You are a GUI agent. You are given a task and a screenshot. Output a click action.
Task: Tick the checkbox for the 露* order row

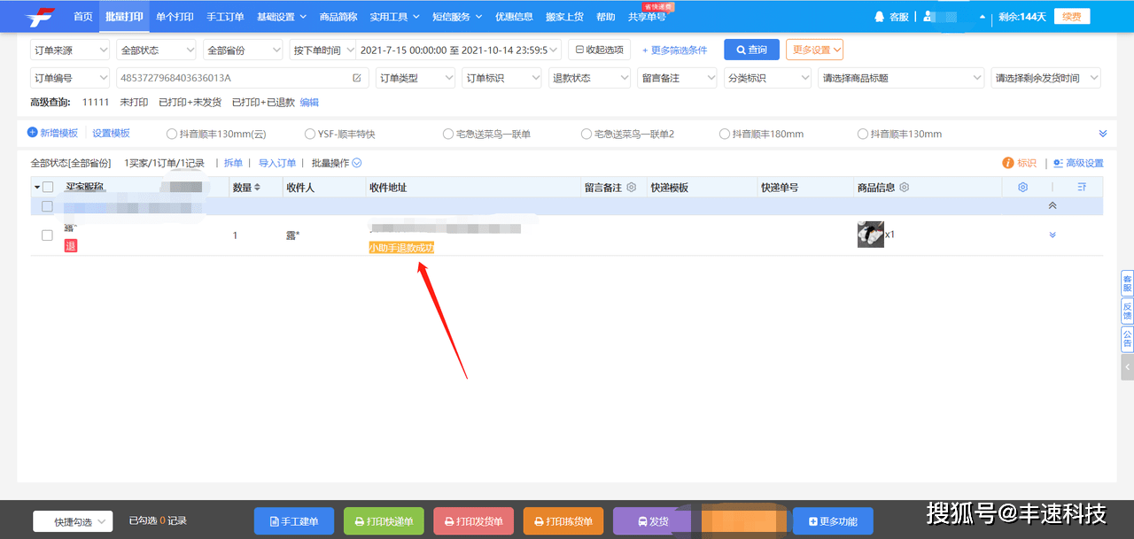(x=48, y=235)
